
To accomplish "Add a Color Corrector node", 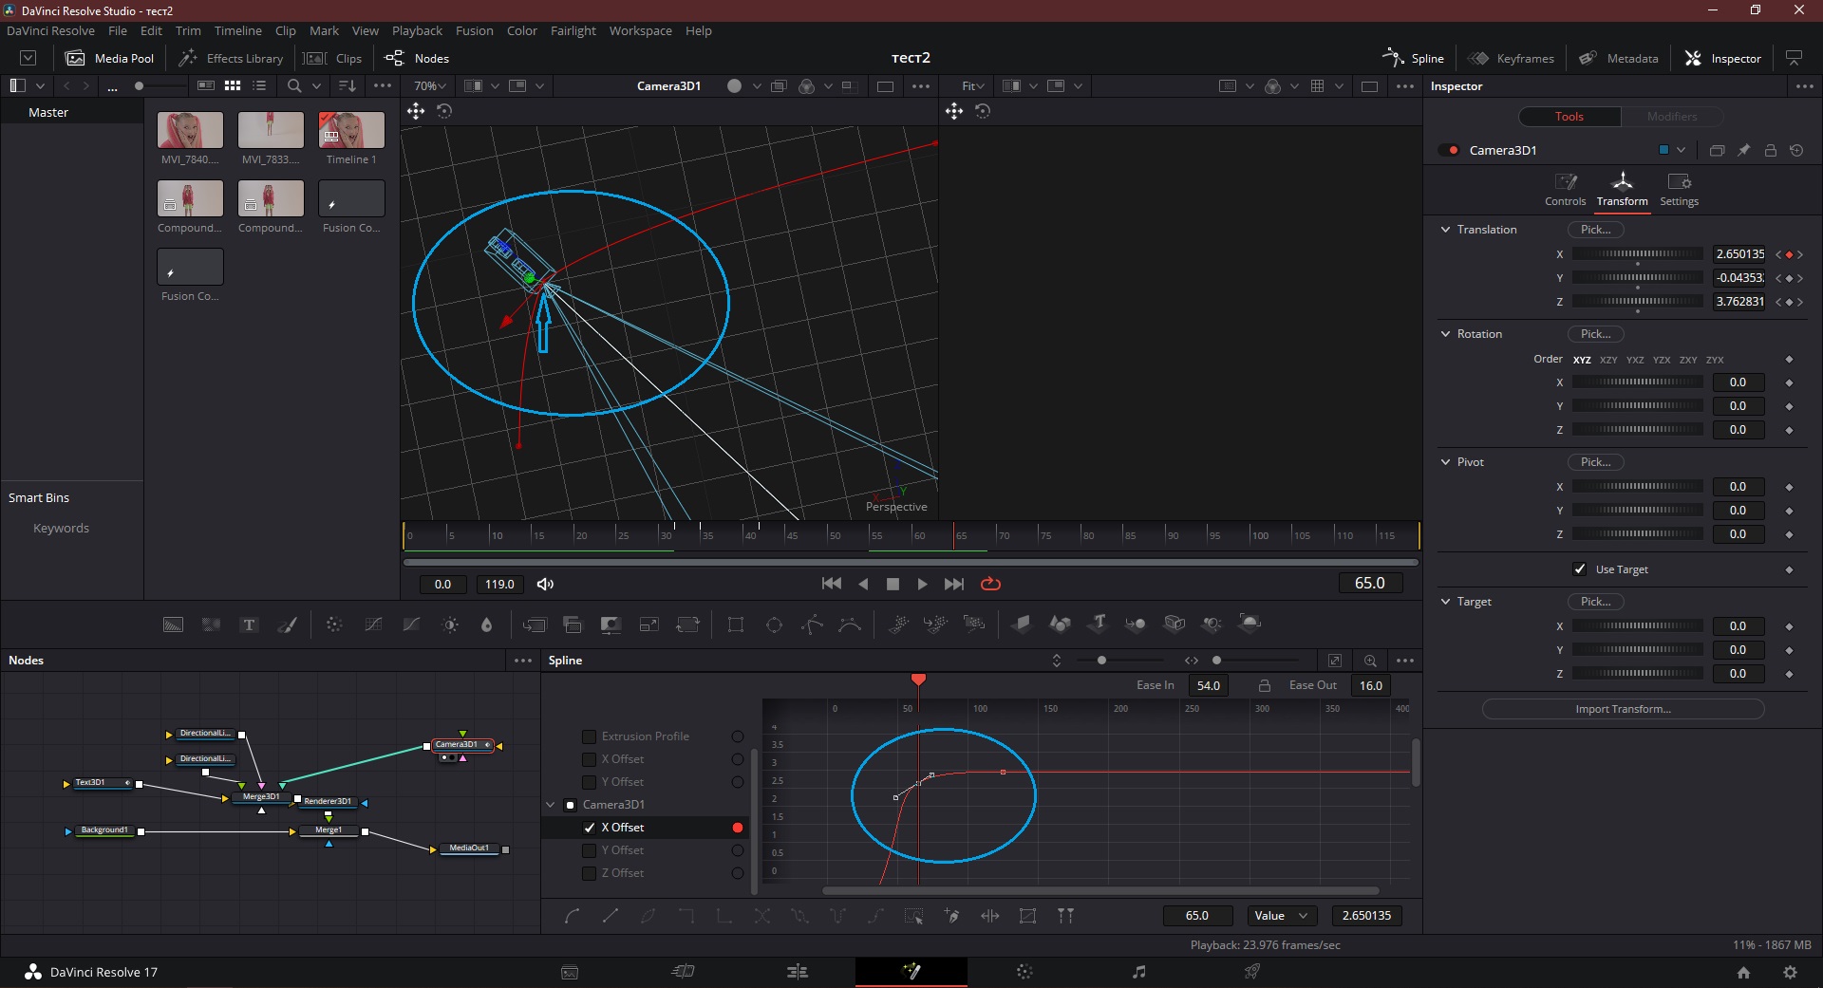I will click(x=334, y=624).
